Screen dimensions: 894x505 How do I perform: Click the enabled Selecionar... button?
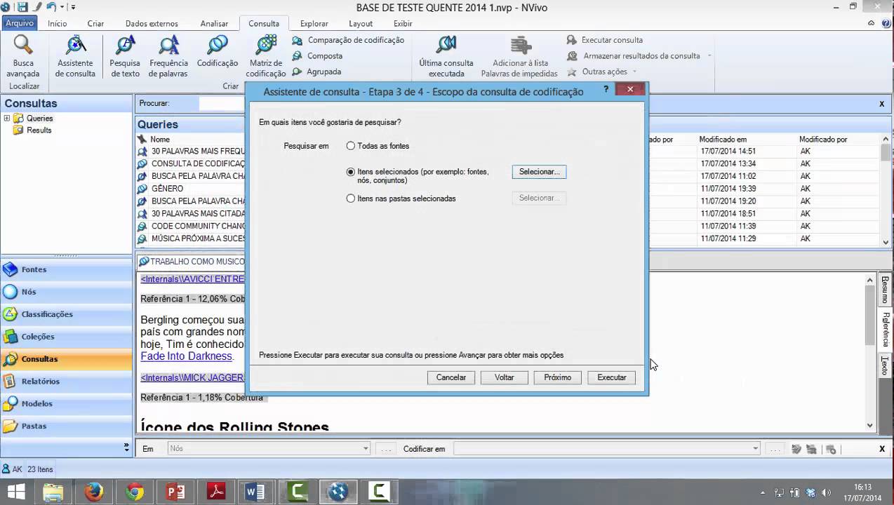(539, 172)
